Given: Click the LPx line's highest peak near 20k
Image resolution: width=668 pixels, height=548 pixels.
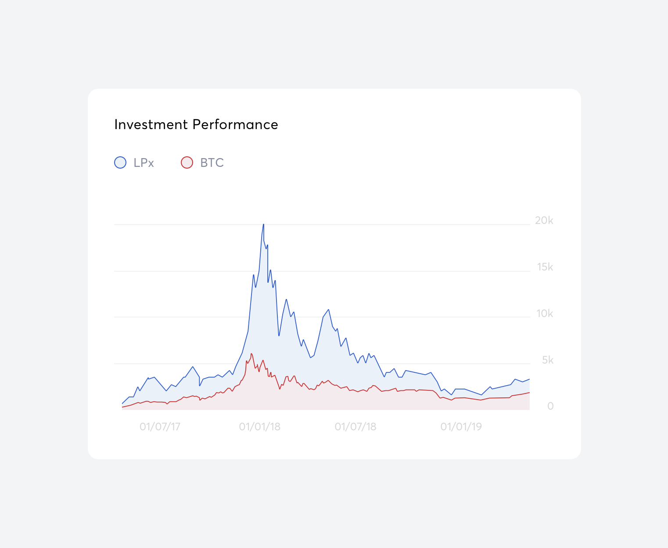Looking at the screenshot, I should 263,224.
